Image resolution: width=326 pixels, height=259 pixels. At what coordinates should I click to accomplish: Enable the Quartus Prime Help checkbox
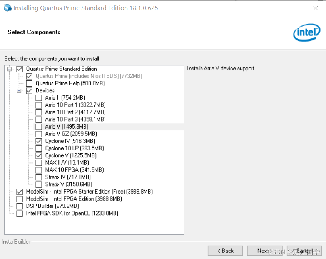coord(29,84)
